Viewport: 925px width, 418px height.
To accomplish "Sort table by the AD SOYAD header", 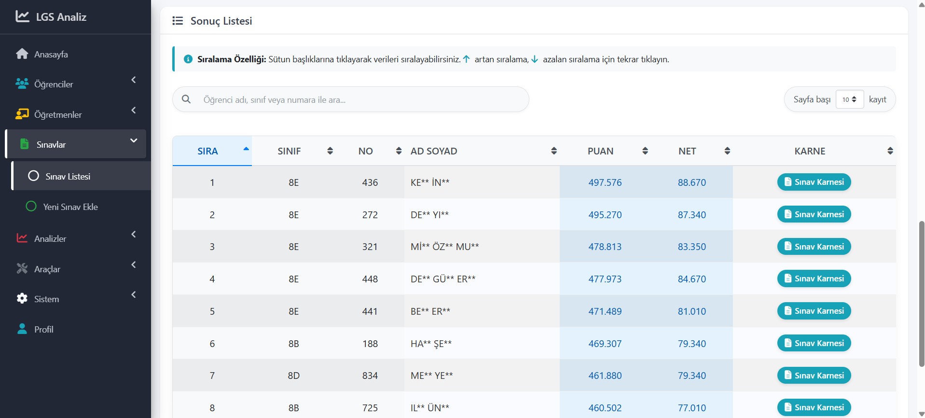I will 434,151.
